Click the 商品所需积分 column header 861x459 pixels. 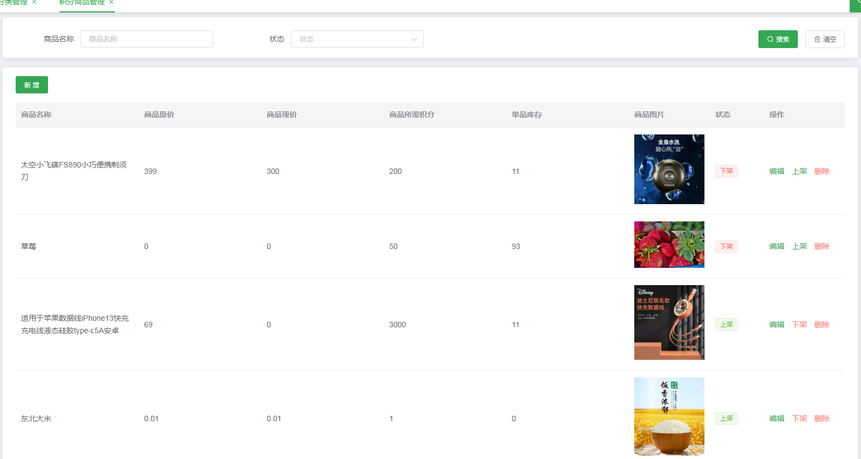411,114
